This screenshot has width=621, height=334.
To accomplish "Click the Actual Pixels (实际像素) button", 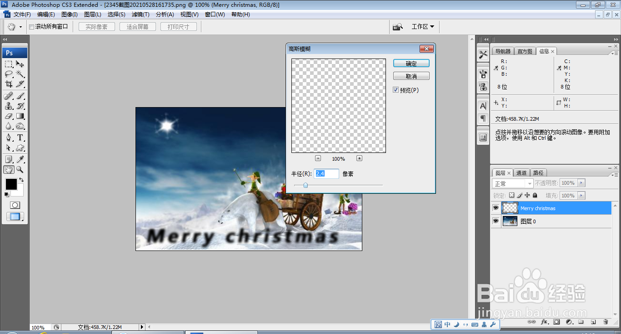I will tap(96, 27).
